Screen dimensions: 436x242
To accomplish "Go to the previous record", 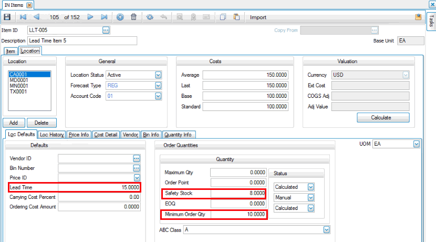I will [x=36, y=17].
